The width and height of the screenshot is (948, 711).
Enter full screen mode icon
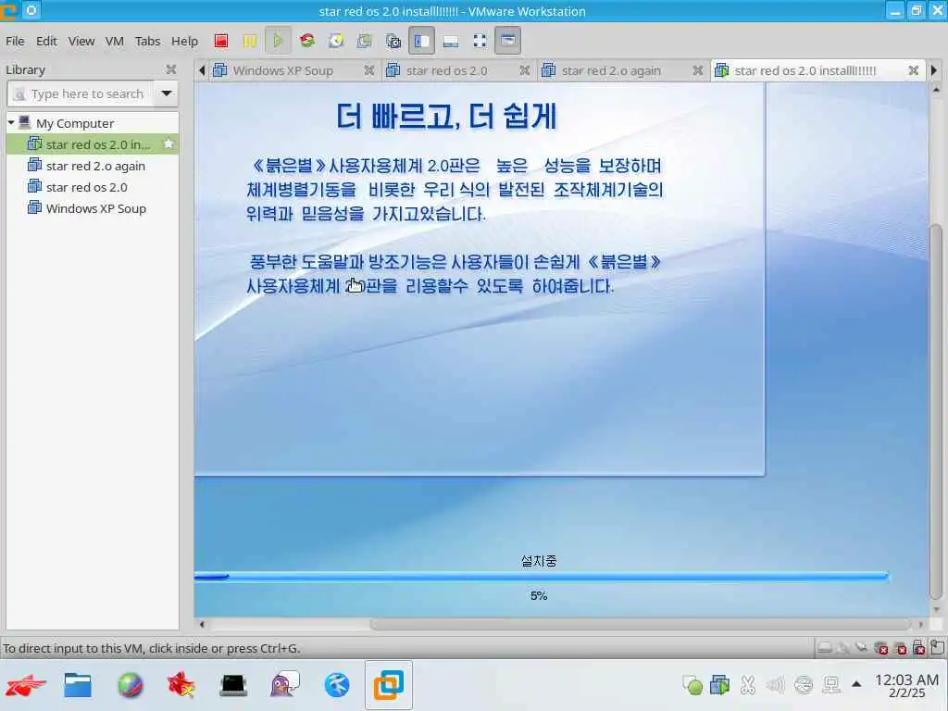pyautogui.click(x=480, y=41)
